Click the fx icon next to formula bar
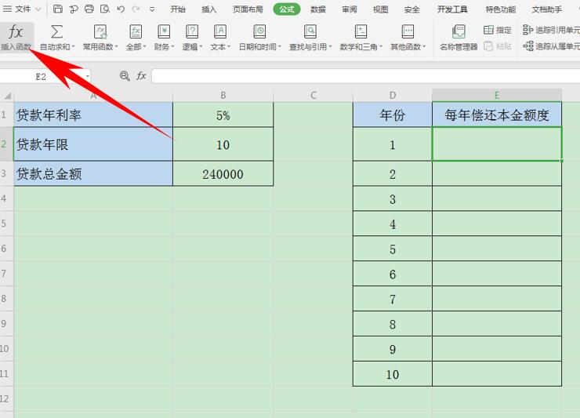Viewport: 580px width, 418px height. coord(141,76)
